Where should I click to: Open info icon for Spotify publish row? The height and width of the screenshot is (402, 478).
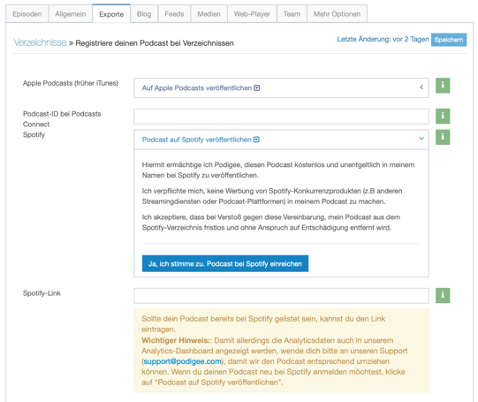(x=443, y=137)
